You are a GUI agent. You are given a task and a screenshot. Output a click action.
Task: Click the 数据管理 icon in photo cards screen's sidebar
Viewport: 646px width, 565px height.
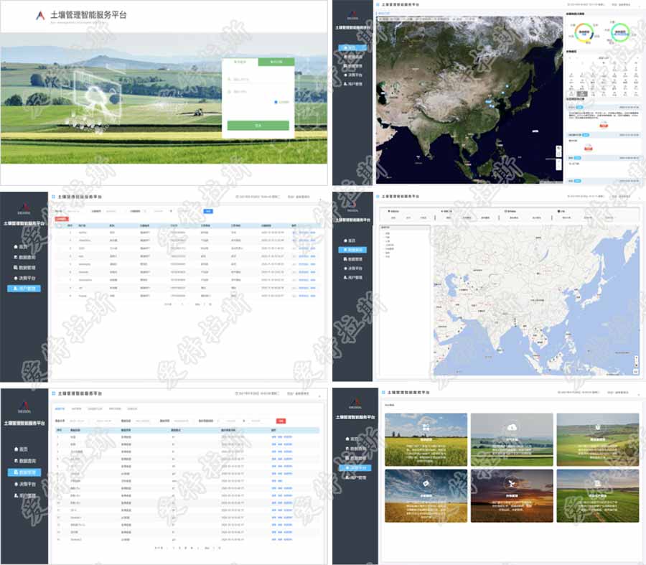(347, 457)
